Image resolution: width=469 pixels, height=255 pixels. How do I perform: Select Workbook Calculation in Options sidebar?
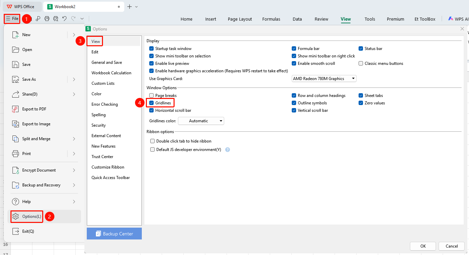111,73
